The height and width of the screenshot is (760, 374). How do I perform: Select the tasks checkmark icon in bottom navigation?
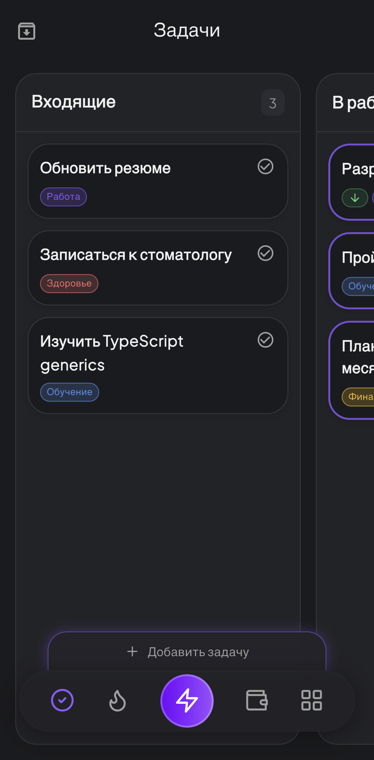pyautogui.click(x=62, y=701)
